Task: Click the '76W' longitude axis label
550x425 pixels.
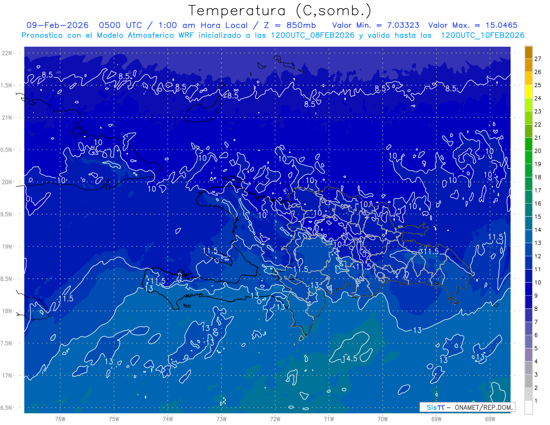Action: [60, 419]
